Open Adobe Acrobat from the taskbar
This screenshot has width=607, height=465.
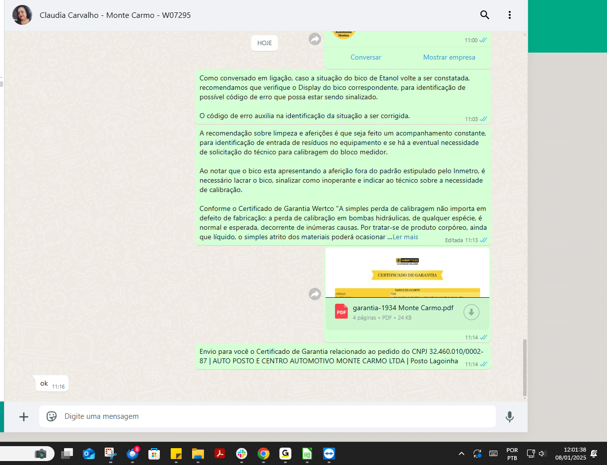[219, 453]
